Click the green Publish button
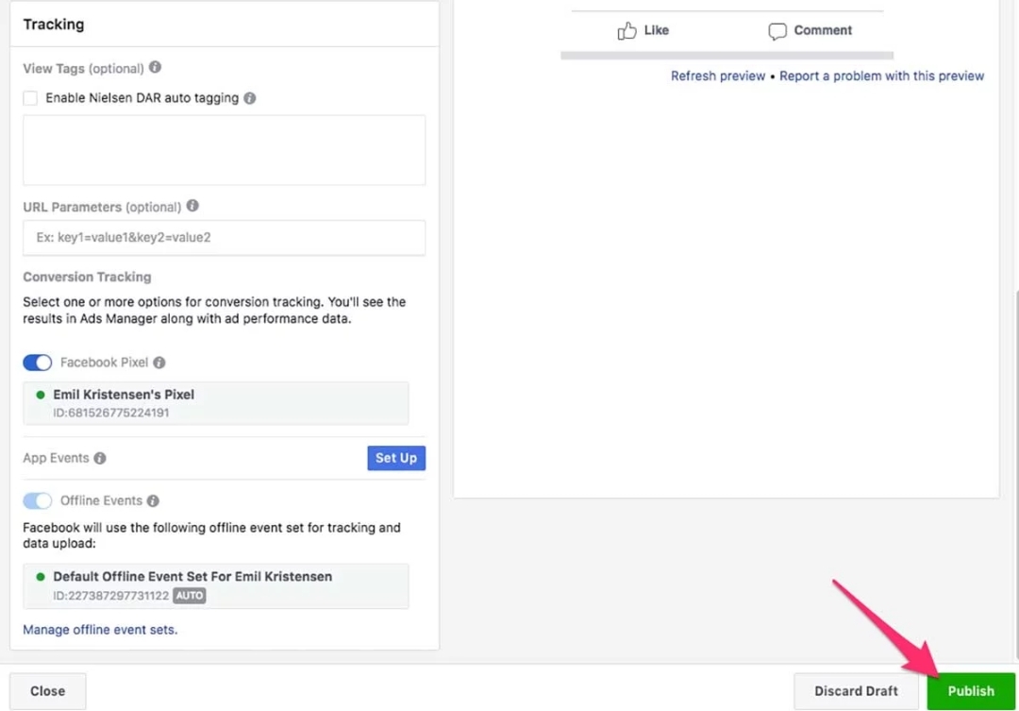Viewport: 1019px width, 711px height. point(971,691)
